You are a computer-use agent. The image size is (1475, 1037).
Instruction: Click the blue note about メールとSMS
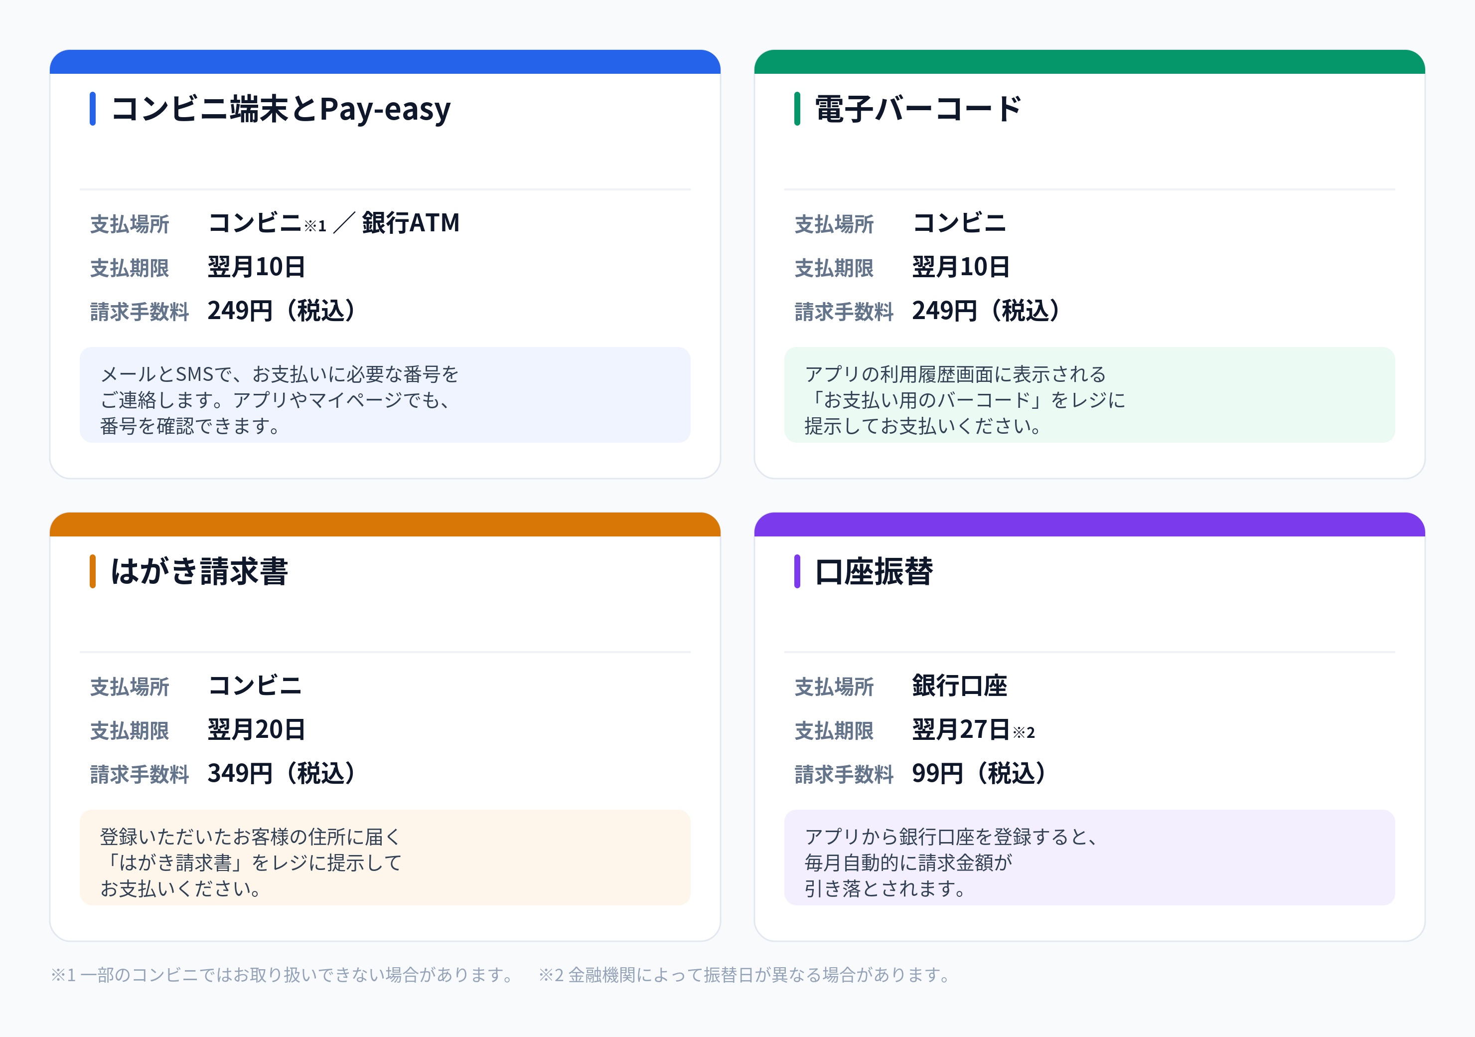pyautogui.click(x=385, y=395)
